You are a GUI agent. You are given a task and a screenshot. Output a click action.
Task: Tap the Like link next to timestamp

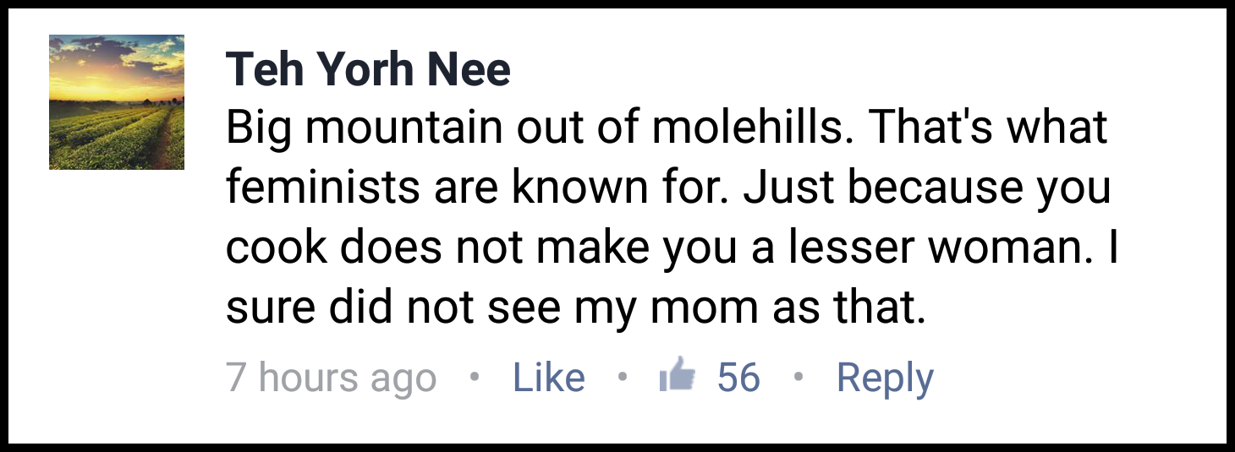click(x=549, y=378)
